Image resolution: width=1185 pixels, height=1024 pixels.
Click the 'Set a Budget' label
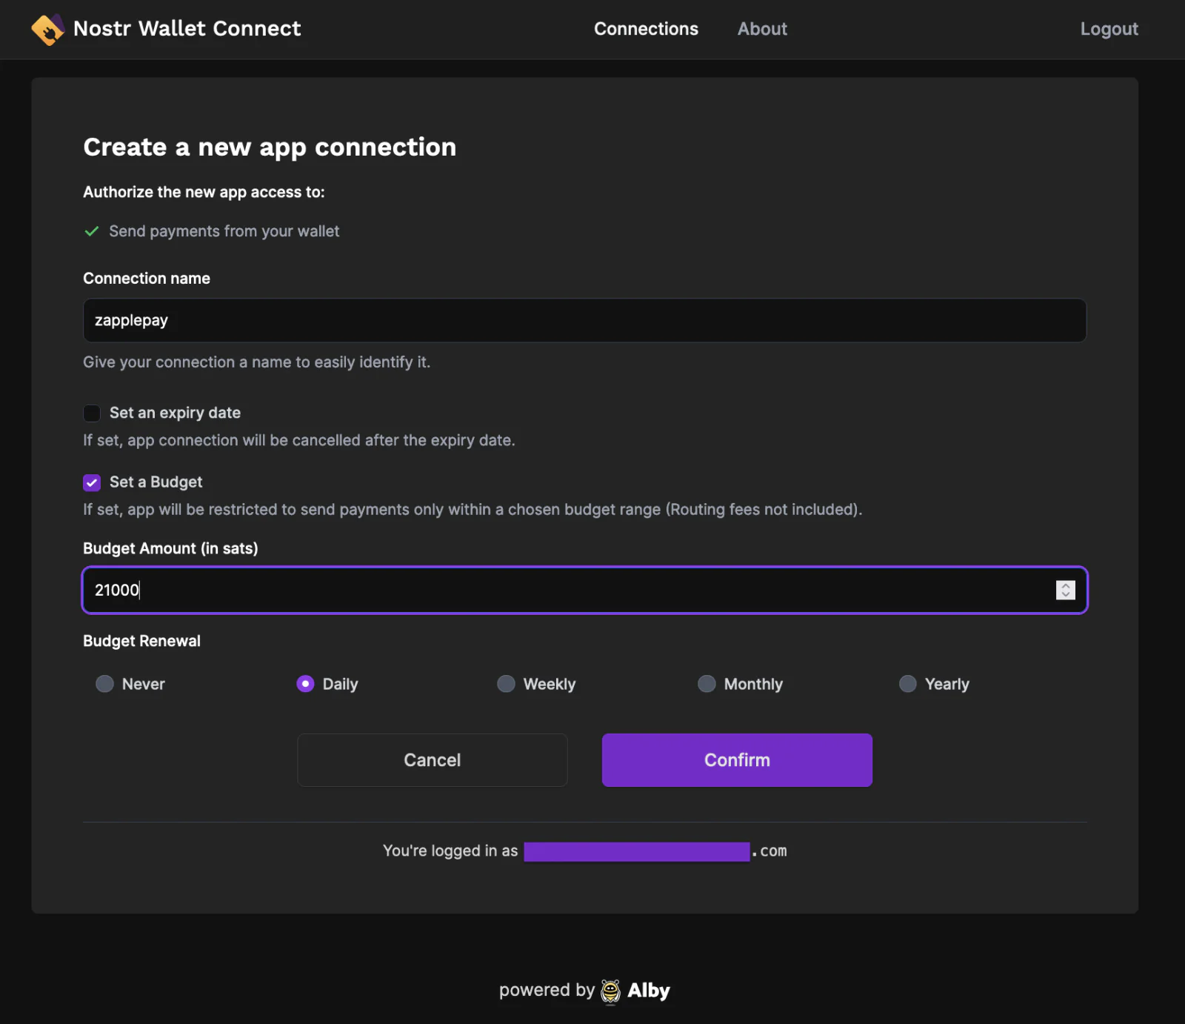pos(156,482)
